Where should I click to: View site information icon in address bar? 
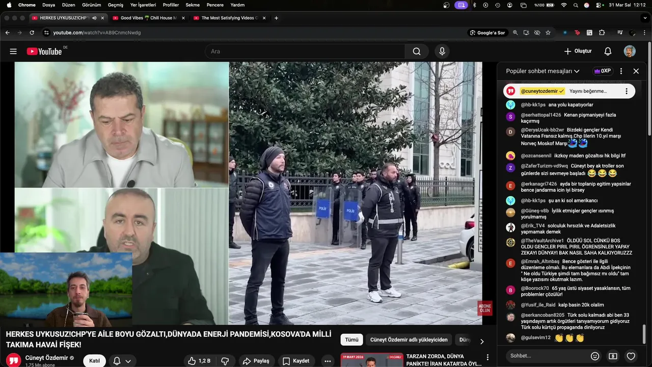point(46,33)
